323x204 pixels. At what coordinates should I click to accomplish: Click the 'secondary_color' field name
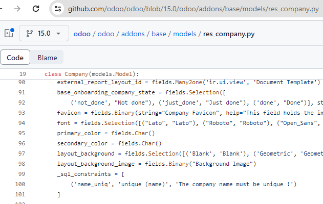(82, 143)
